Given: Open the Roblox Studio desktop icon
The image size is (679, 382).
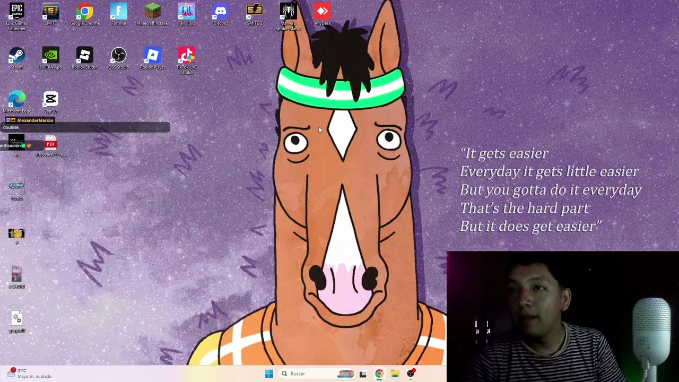Looking at the screenshot, I should pyautogui.click(x=85, y=58).
